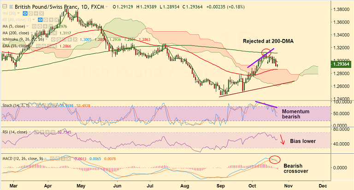Click the 1.2866 EMA value in legend
The height and width of the screenshot is (190, 354).
tap(65, 46)
